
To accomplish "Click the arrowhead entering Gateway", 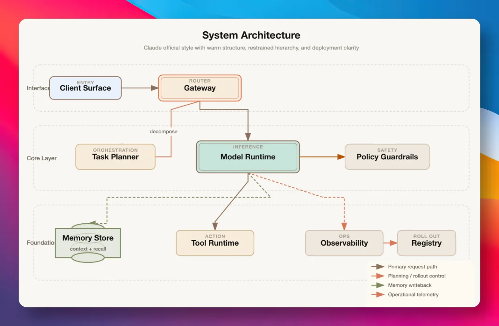I will tap(155, 88).
